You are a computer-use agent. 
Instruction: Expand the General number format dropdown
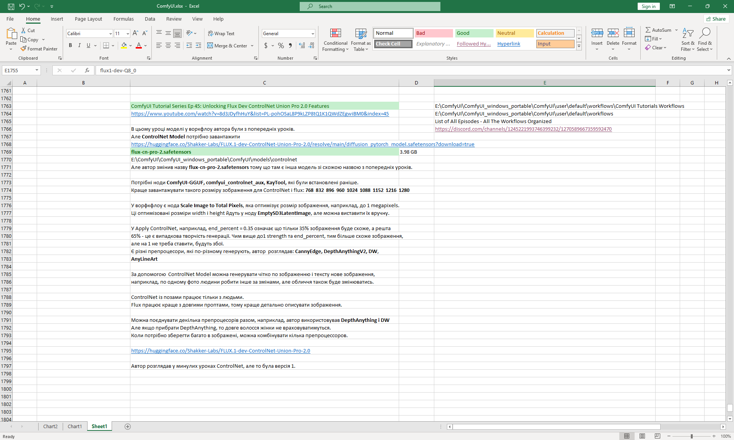312,34
